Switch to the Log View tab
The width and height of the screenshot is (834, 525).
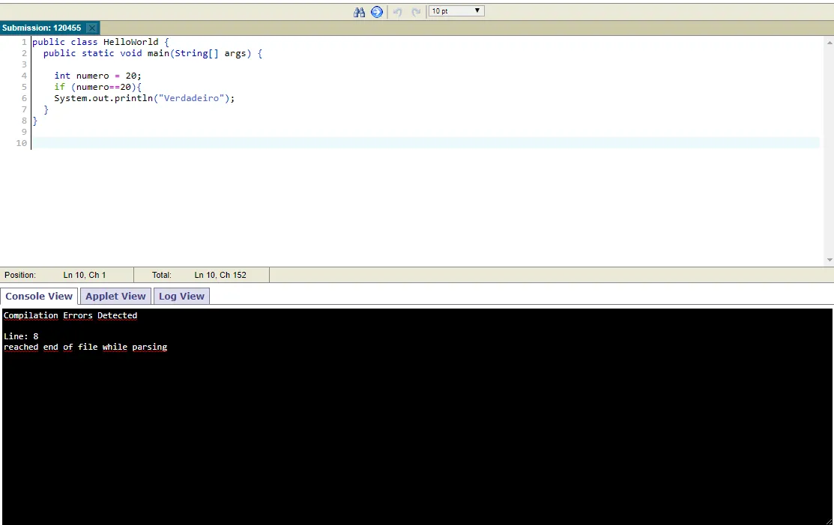click(x=181, y=296)
